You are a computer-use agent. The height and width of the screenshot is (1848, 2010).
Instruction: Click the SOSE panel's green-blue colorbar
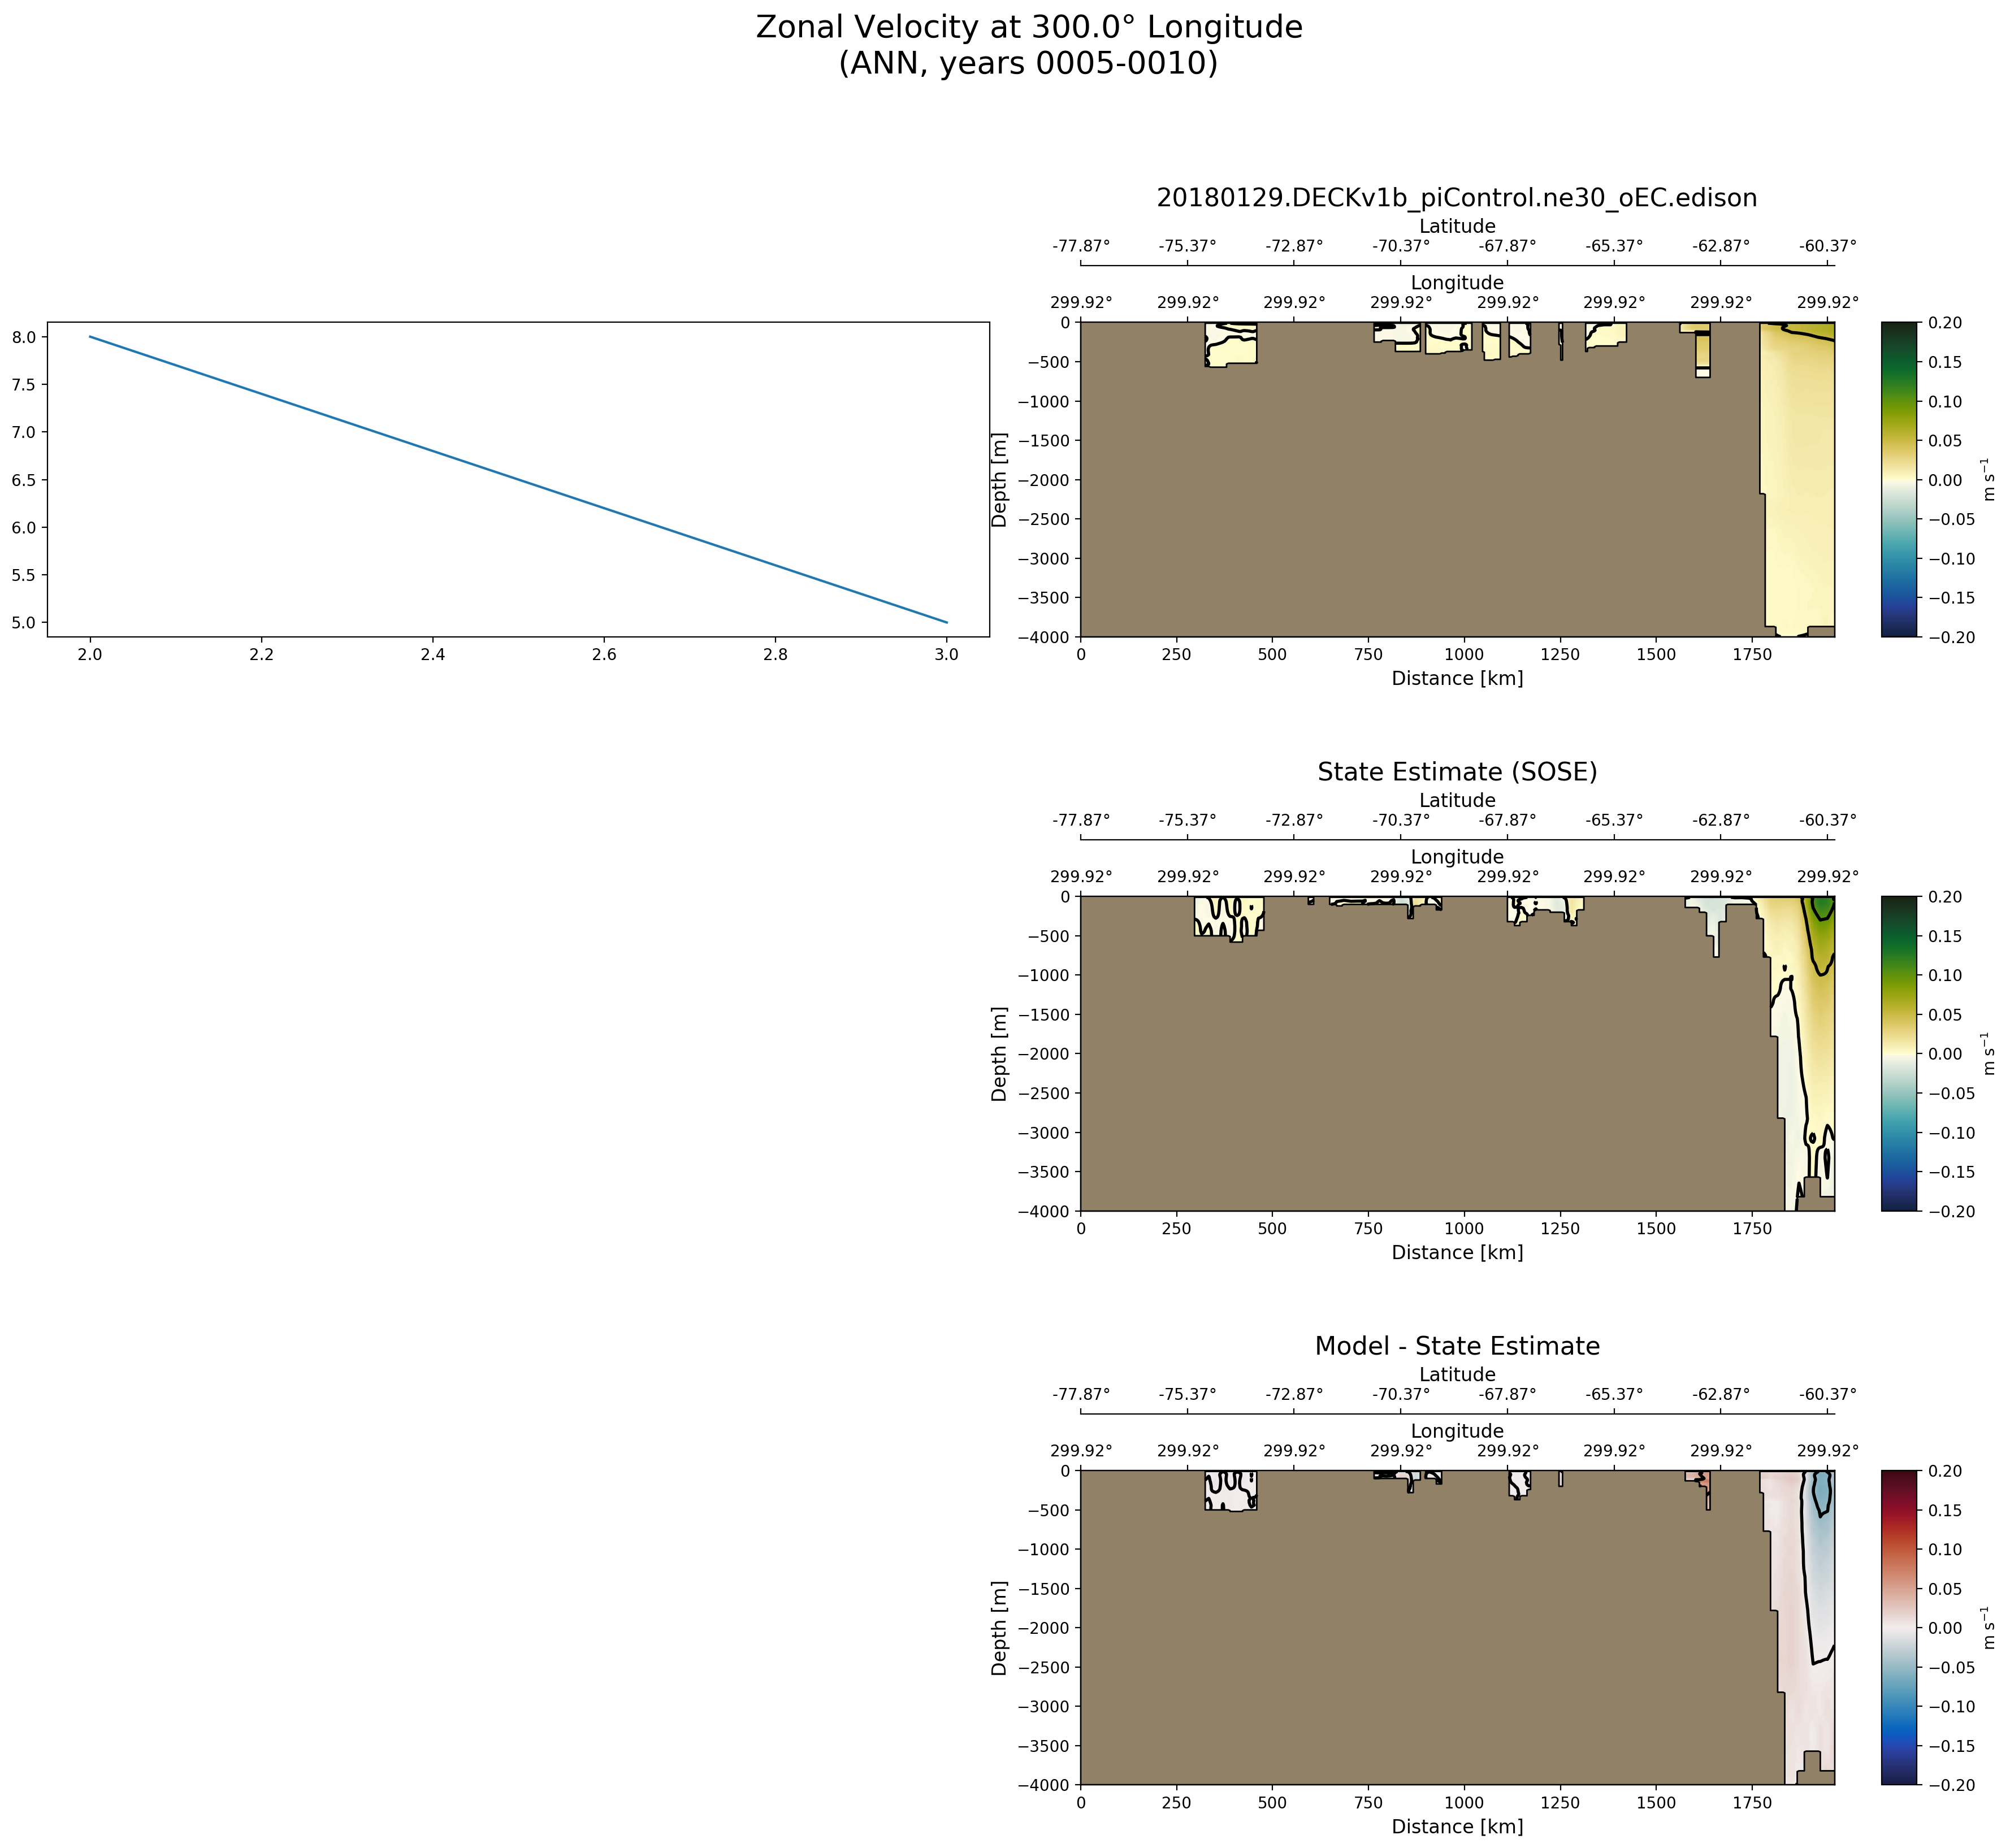(1899, 1053)
